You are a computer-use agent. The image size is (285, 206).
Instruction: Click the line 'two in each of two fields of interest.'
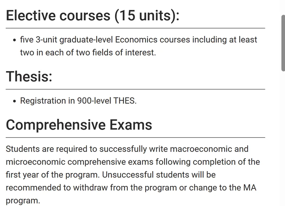[x=88, y=53]
